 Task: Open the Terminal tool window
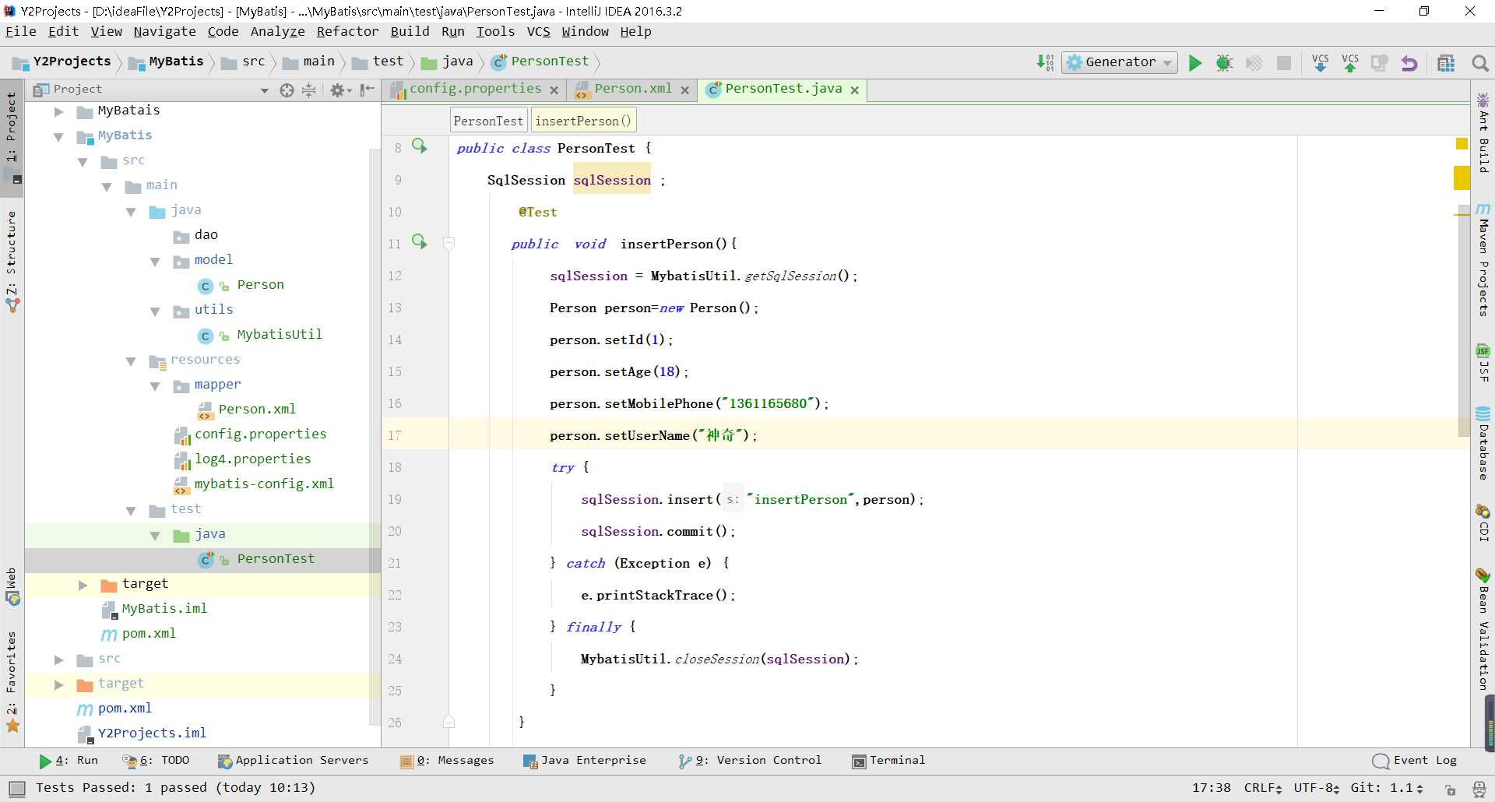click(888, 761)
